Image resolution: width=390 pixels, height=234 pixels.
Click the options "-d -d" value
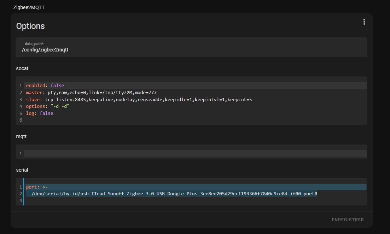59,106
